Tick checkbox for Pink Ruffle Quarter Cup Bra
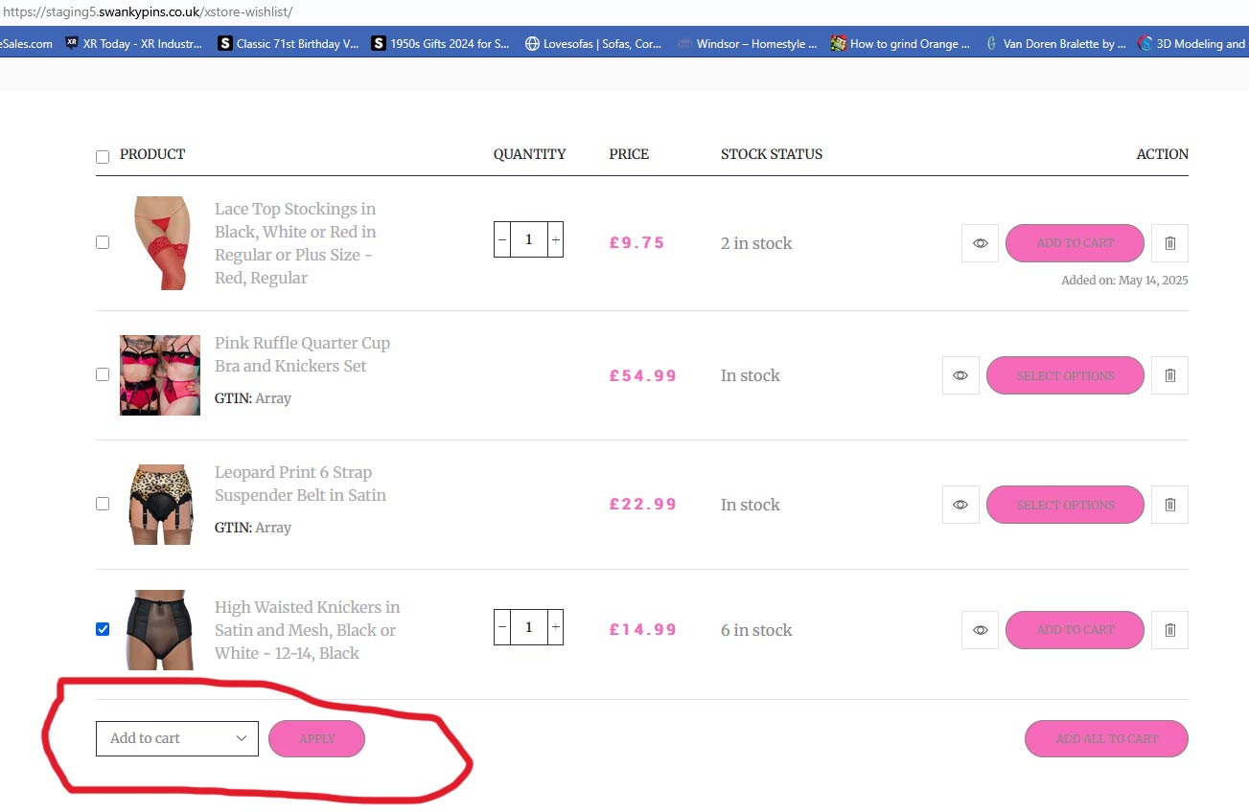The height and width of the screenshot is (812, 1249). pos(103,374)
